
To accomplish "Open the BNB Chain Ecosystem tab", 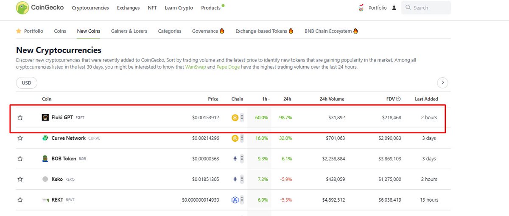I will click(x=331, y=31).
